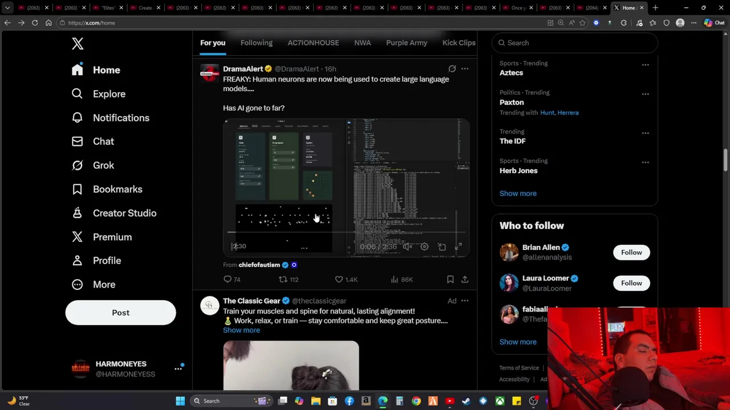Switch to the Following tab
The height and width of the screenshot is (410, 730).
(257, 43)
